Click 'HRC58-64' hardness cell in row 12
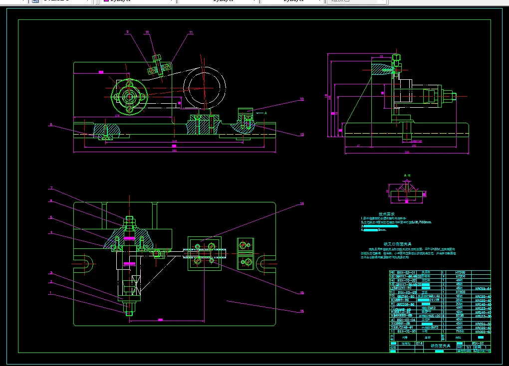The height and width of the screenshot is (366, 509). [x=483, y=288]
